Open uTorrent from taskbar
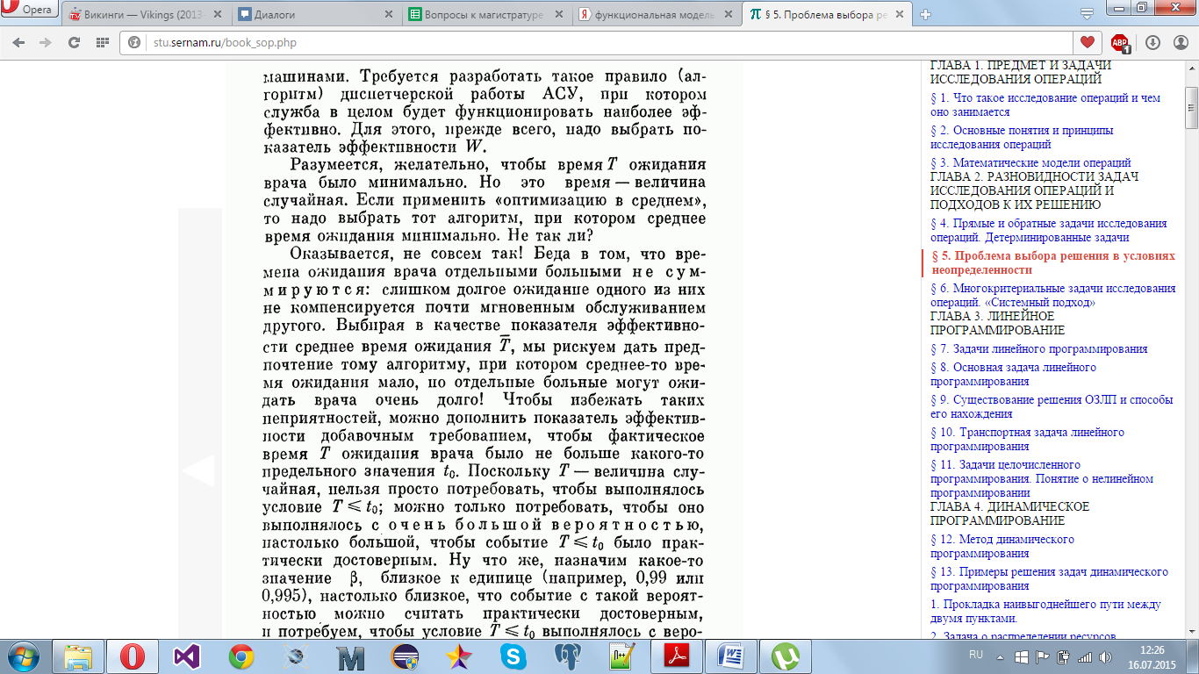The height and width of the screenshot is (674, 1199). [x=786, y=656]
